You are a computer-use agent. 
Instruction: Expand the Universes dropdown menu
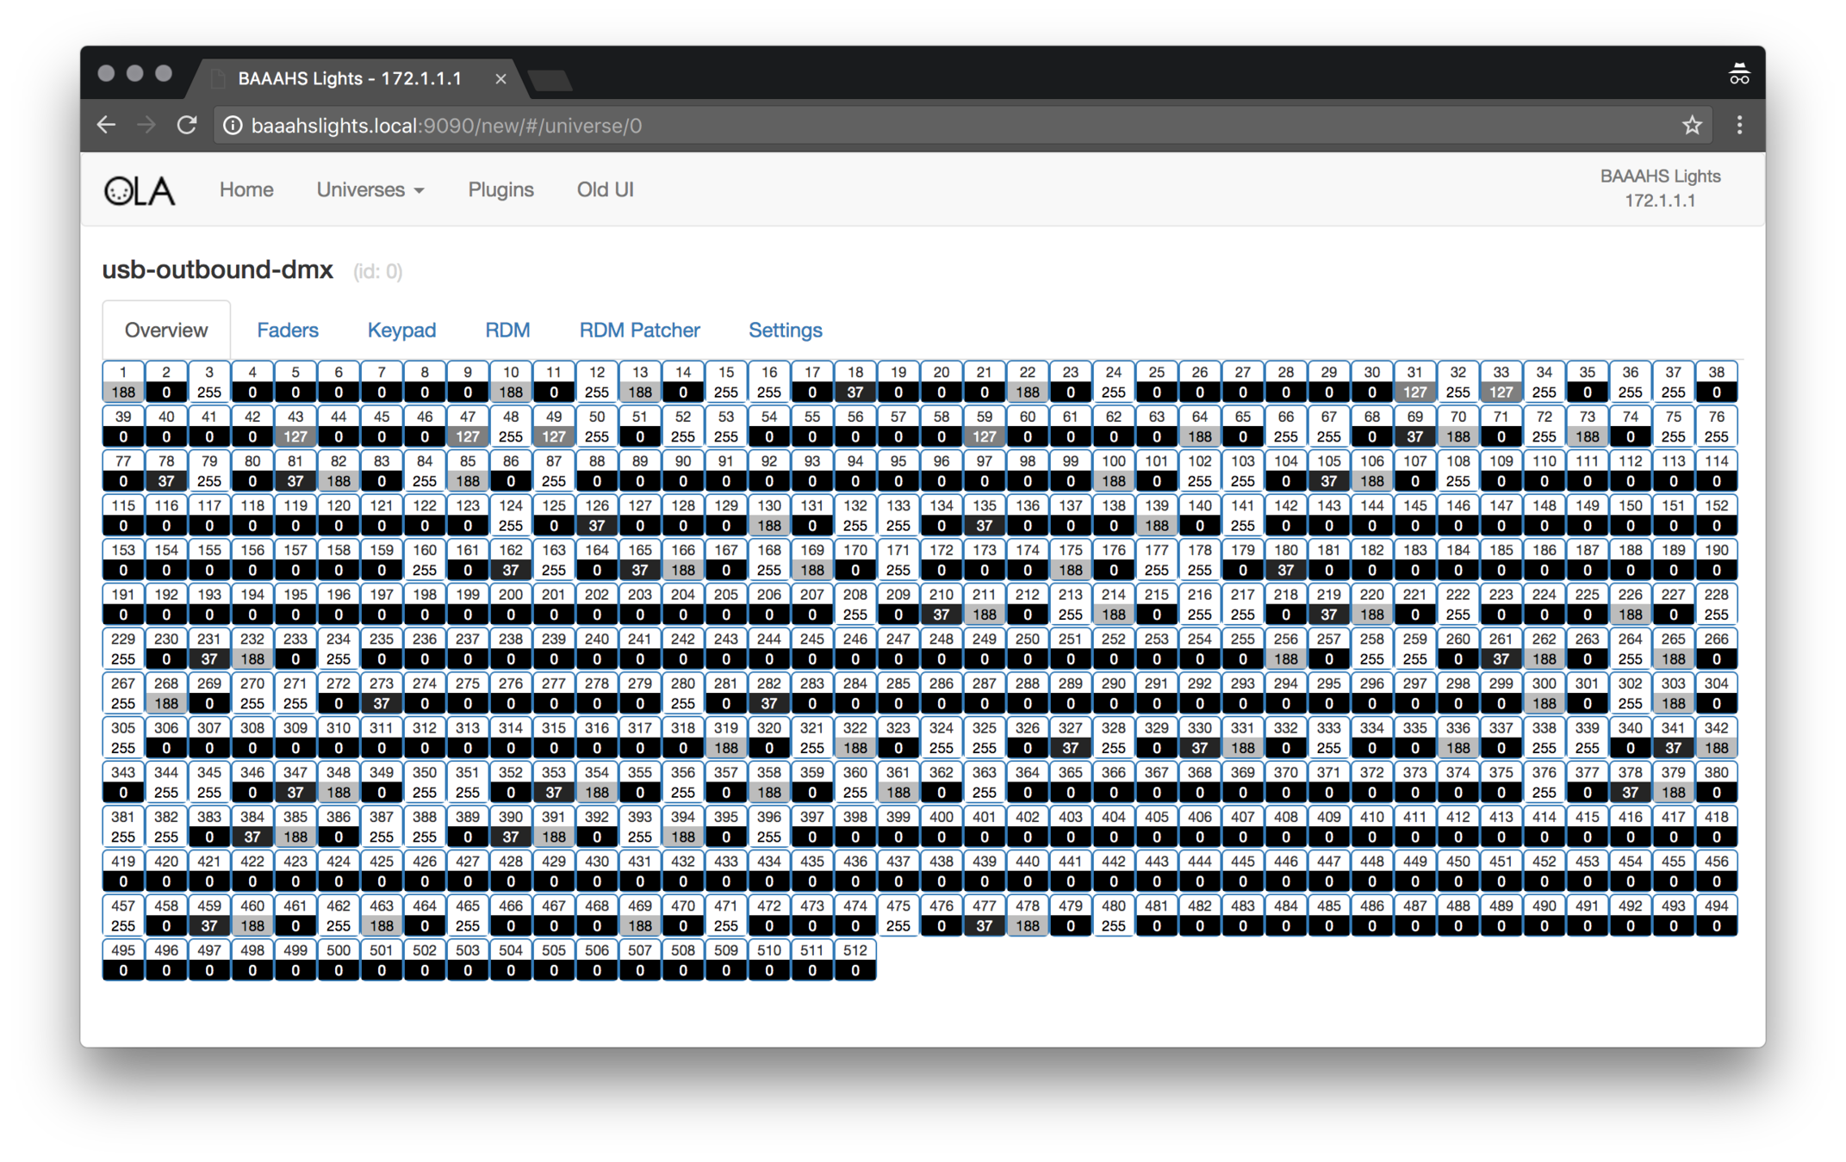point(370,189)
